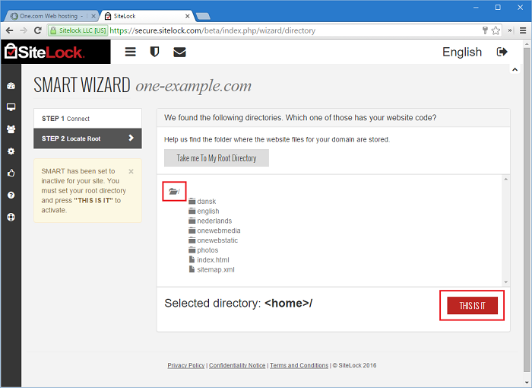Reload the current page
The image size is (532, 388).
pos(38,30)
